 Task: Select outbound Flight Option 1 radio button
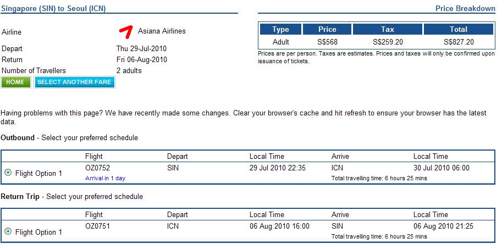point(8,173)
